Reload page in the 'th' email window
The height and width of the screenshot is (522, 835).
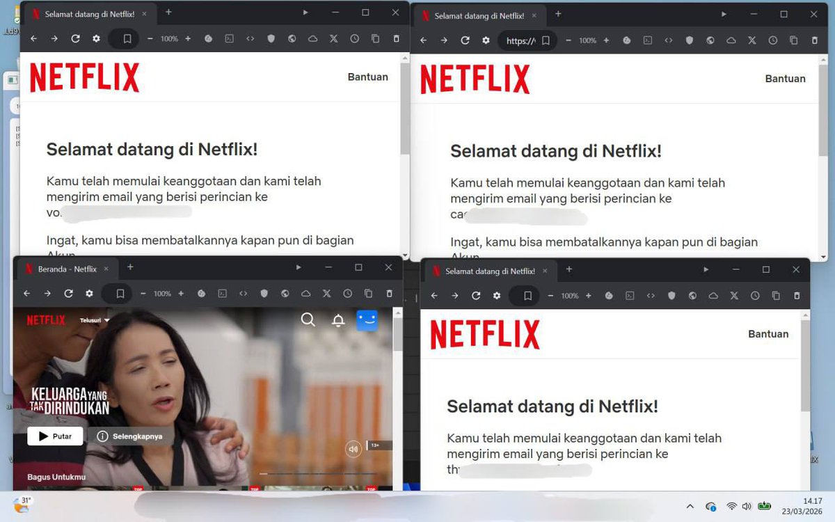(476, 296)
